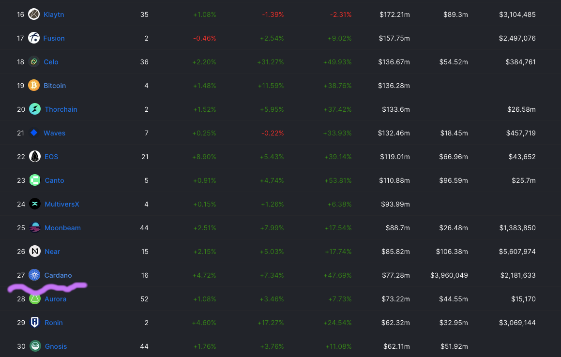
Task: Select Aurora's protocol count 52
Action: click(144, 299)
